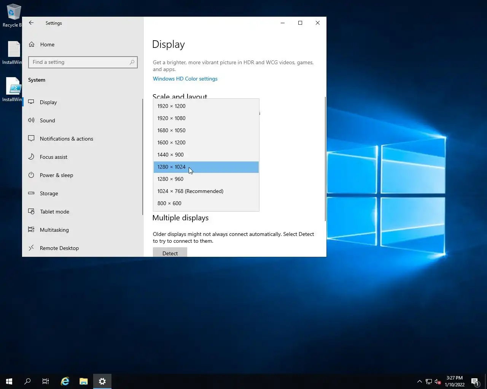Open Power & sleep settings
The height and width of the screenshot is (389, 487).
pos(83,175)
